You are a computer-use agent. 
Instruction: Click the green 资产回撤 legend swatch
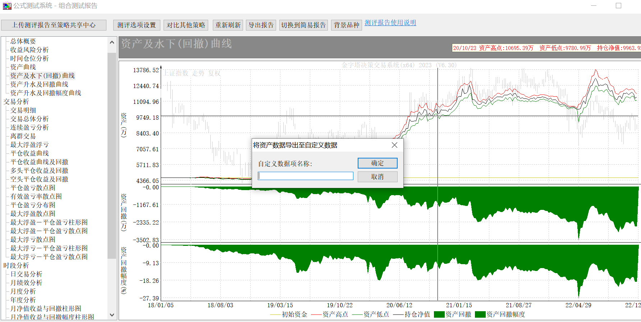coord(439,314)
